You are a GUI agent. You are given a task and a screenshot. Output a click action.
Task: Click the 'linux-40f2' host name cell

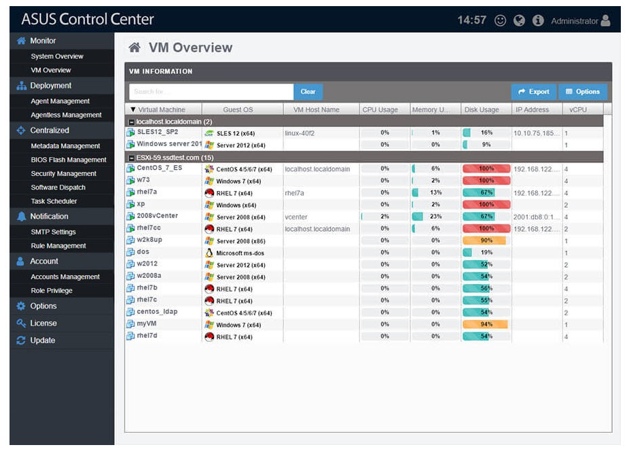click(x=300, y=133)
